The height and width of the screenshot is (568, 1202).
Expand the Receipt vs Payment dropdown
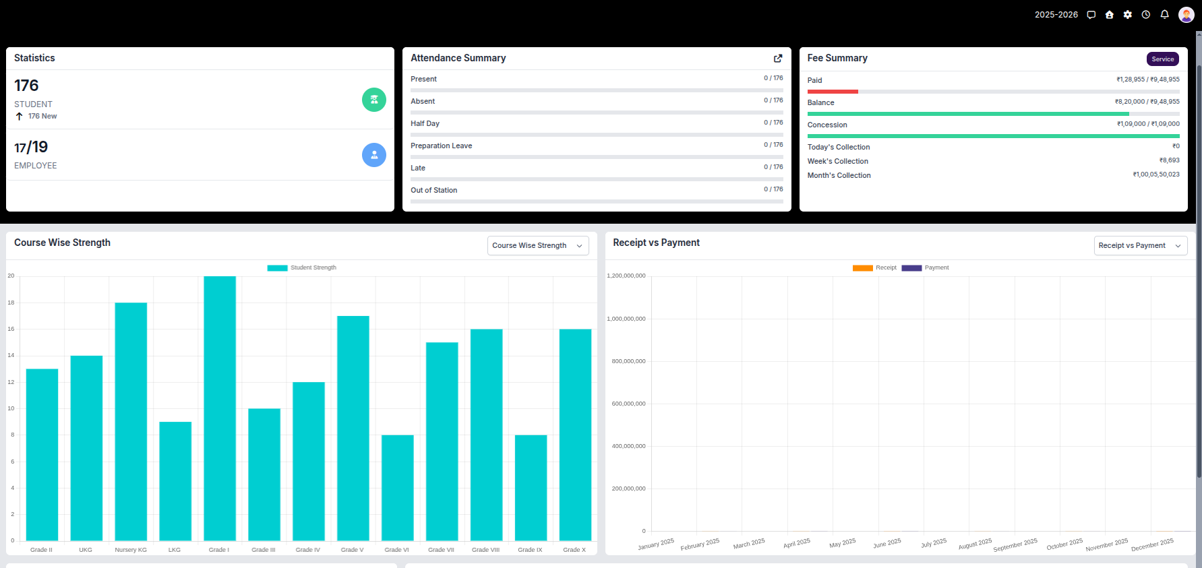tap(1139, 245)
